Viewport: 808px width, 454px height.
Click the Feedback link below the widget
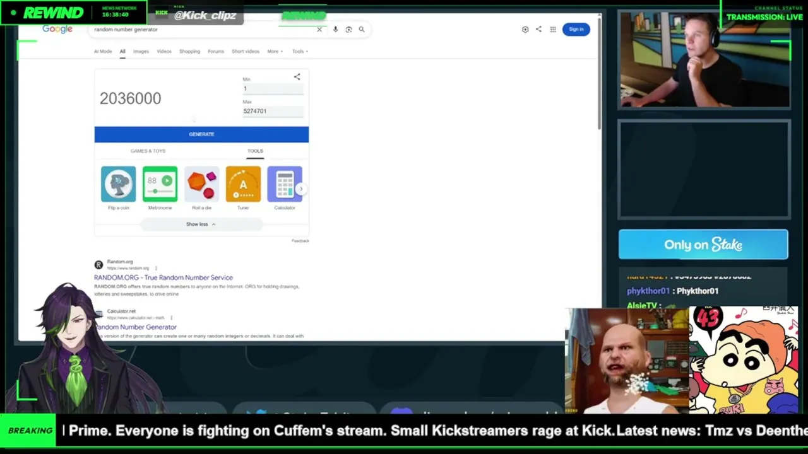pos(300,241)
